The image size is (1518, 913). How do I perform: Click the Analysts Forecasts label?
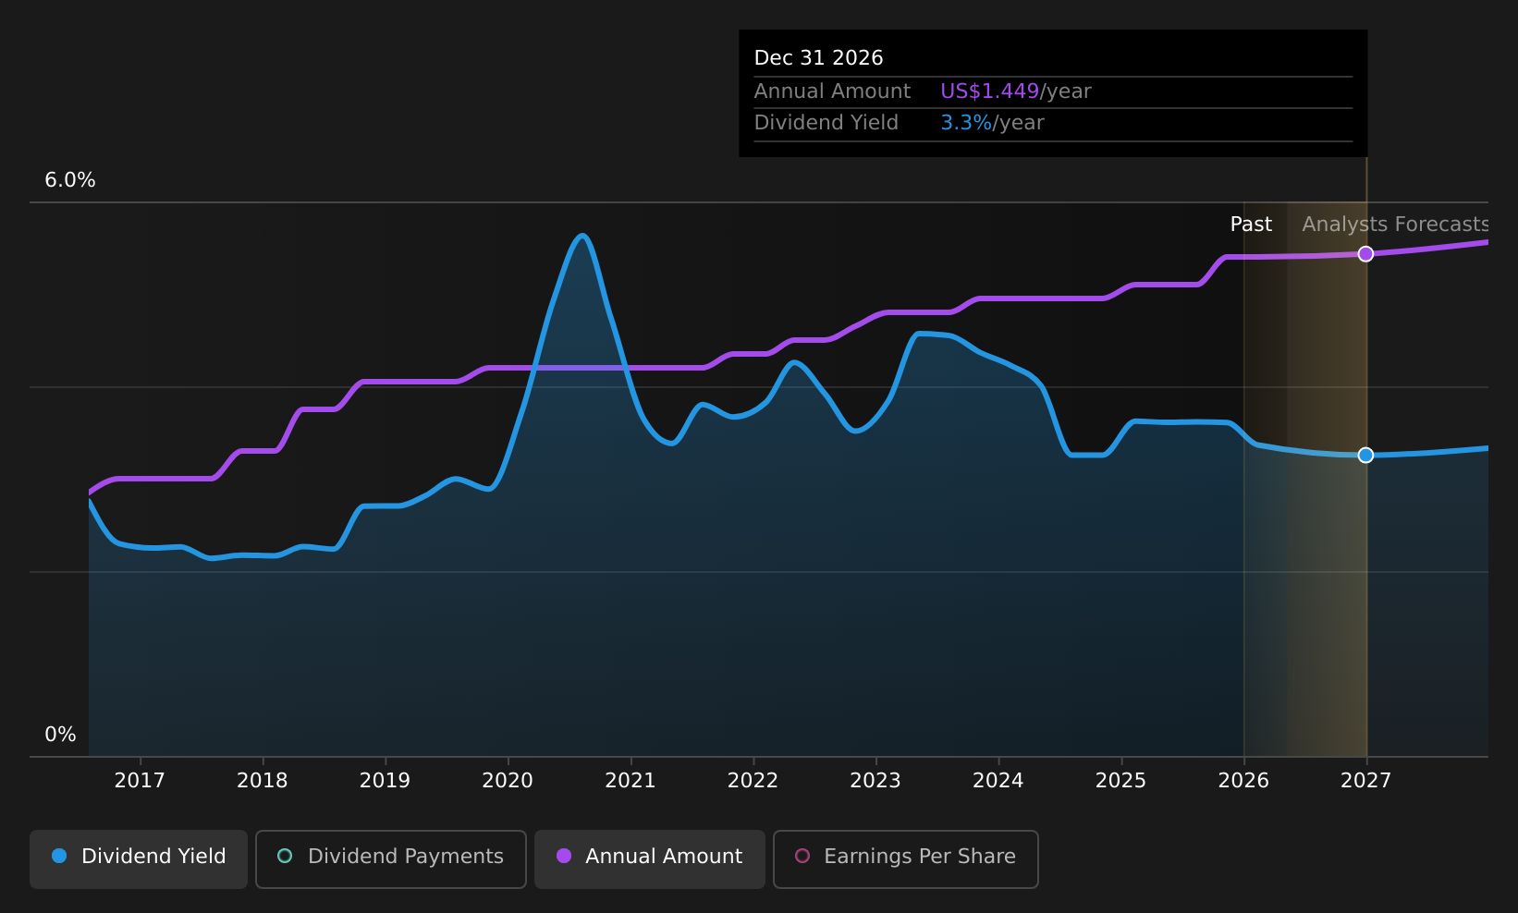tap(1395, 225)
